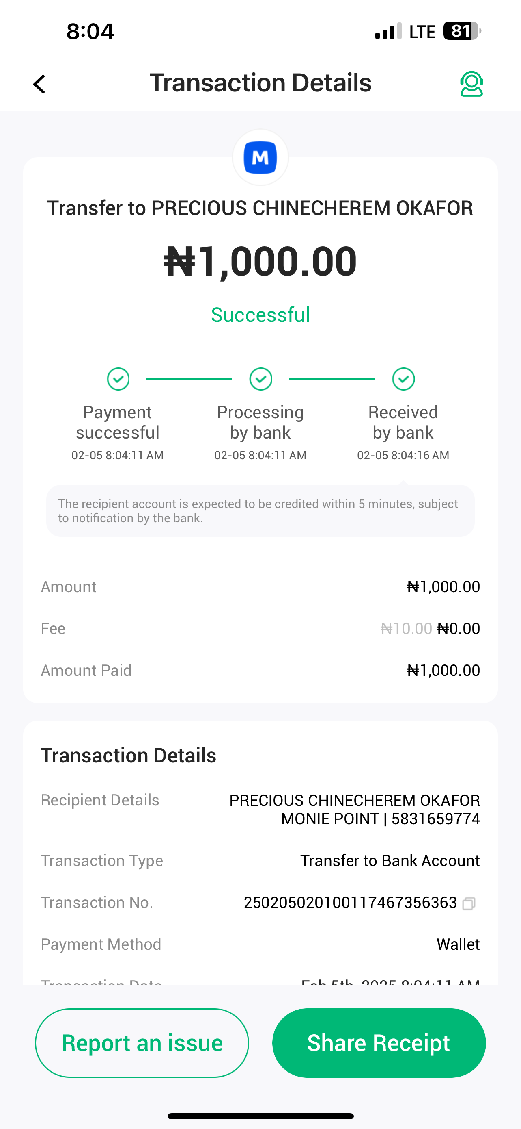The width and height of the screenshot is (521, 1129).
Task: Tap the Moniepoint bank logo
Action: pos(260,157)
